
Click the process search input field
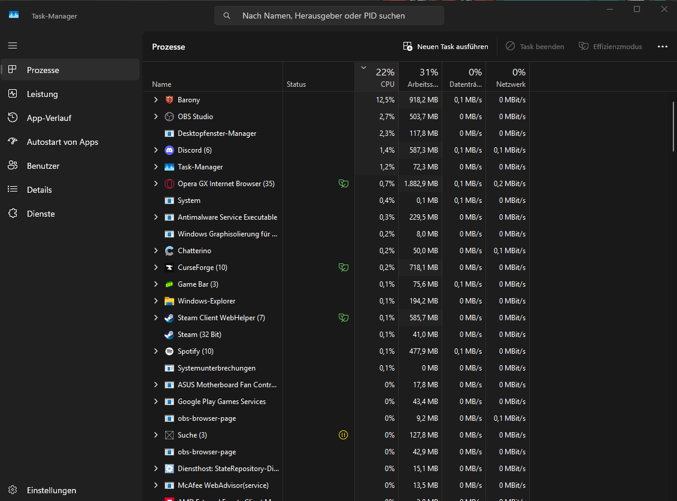tap(329, 16)
